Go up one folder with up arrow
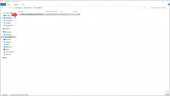The height and width of the screenshot is (96, 170). (x=10, y=8)
